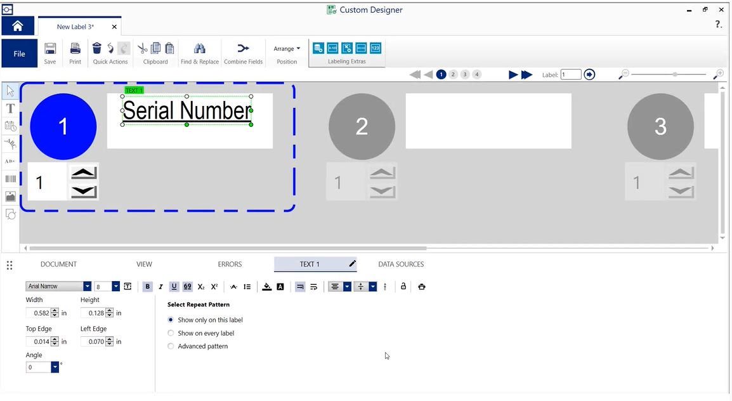Image resolution: width=732 pixels, height=401 pixels.
Task: Open the Arial Narrow font dropdown
Action: 87,286
